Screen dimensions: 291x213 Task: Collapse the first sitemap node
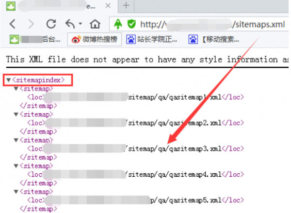[x=16, y=89]
